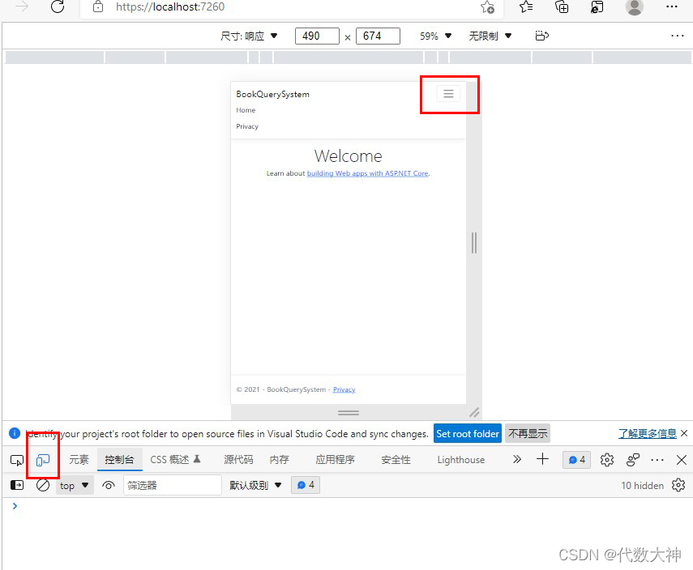The image size is (693, 570).
Task: Open the CSS Overview tab
Action: (175, 460)
